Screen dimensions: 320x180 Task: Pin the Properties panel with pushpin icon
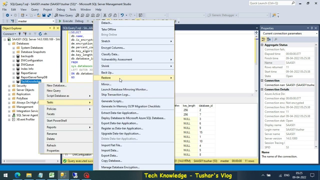pos(312,28)
